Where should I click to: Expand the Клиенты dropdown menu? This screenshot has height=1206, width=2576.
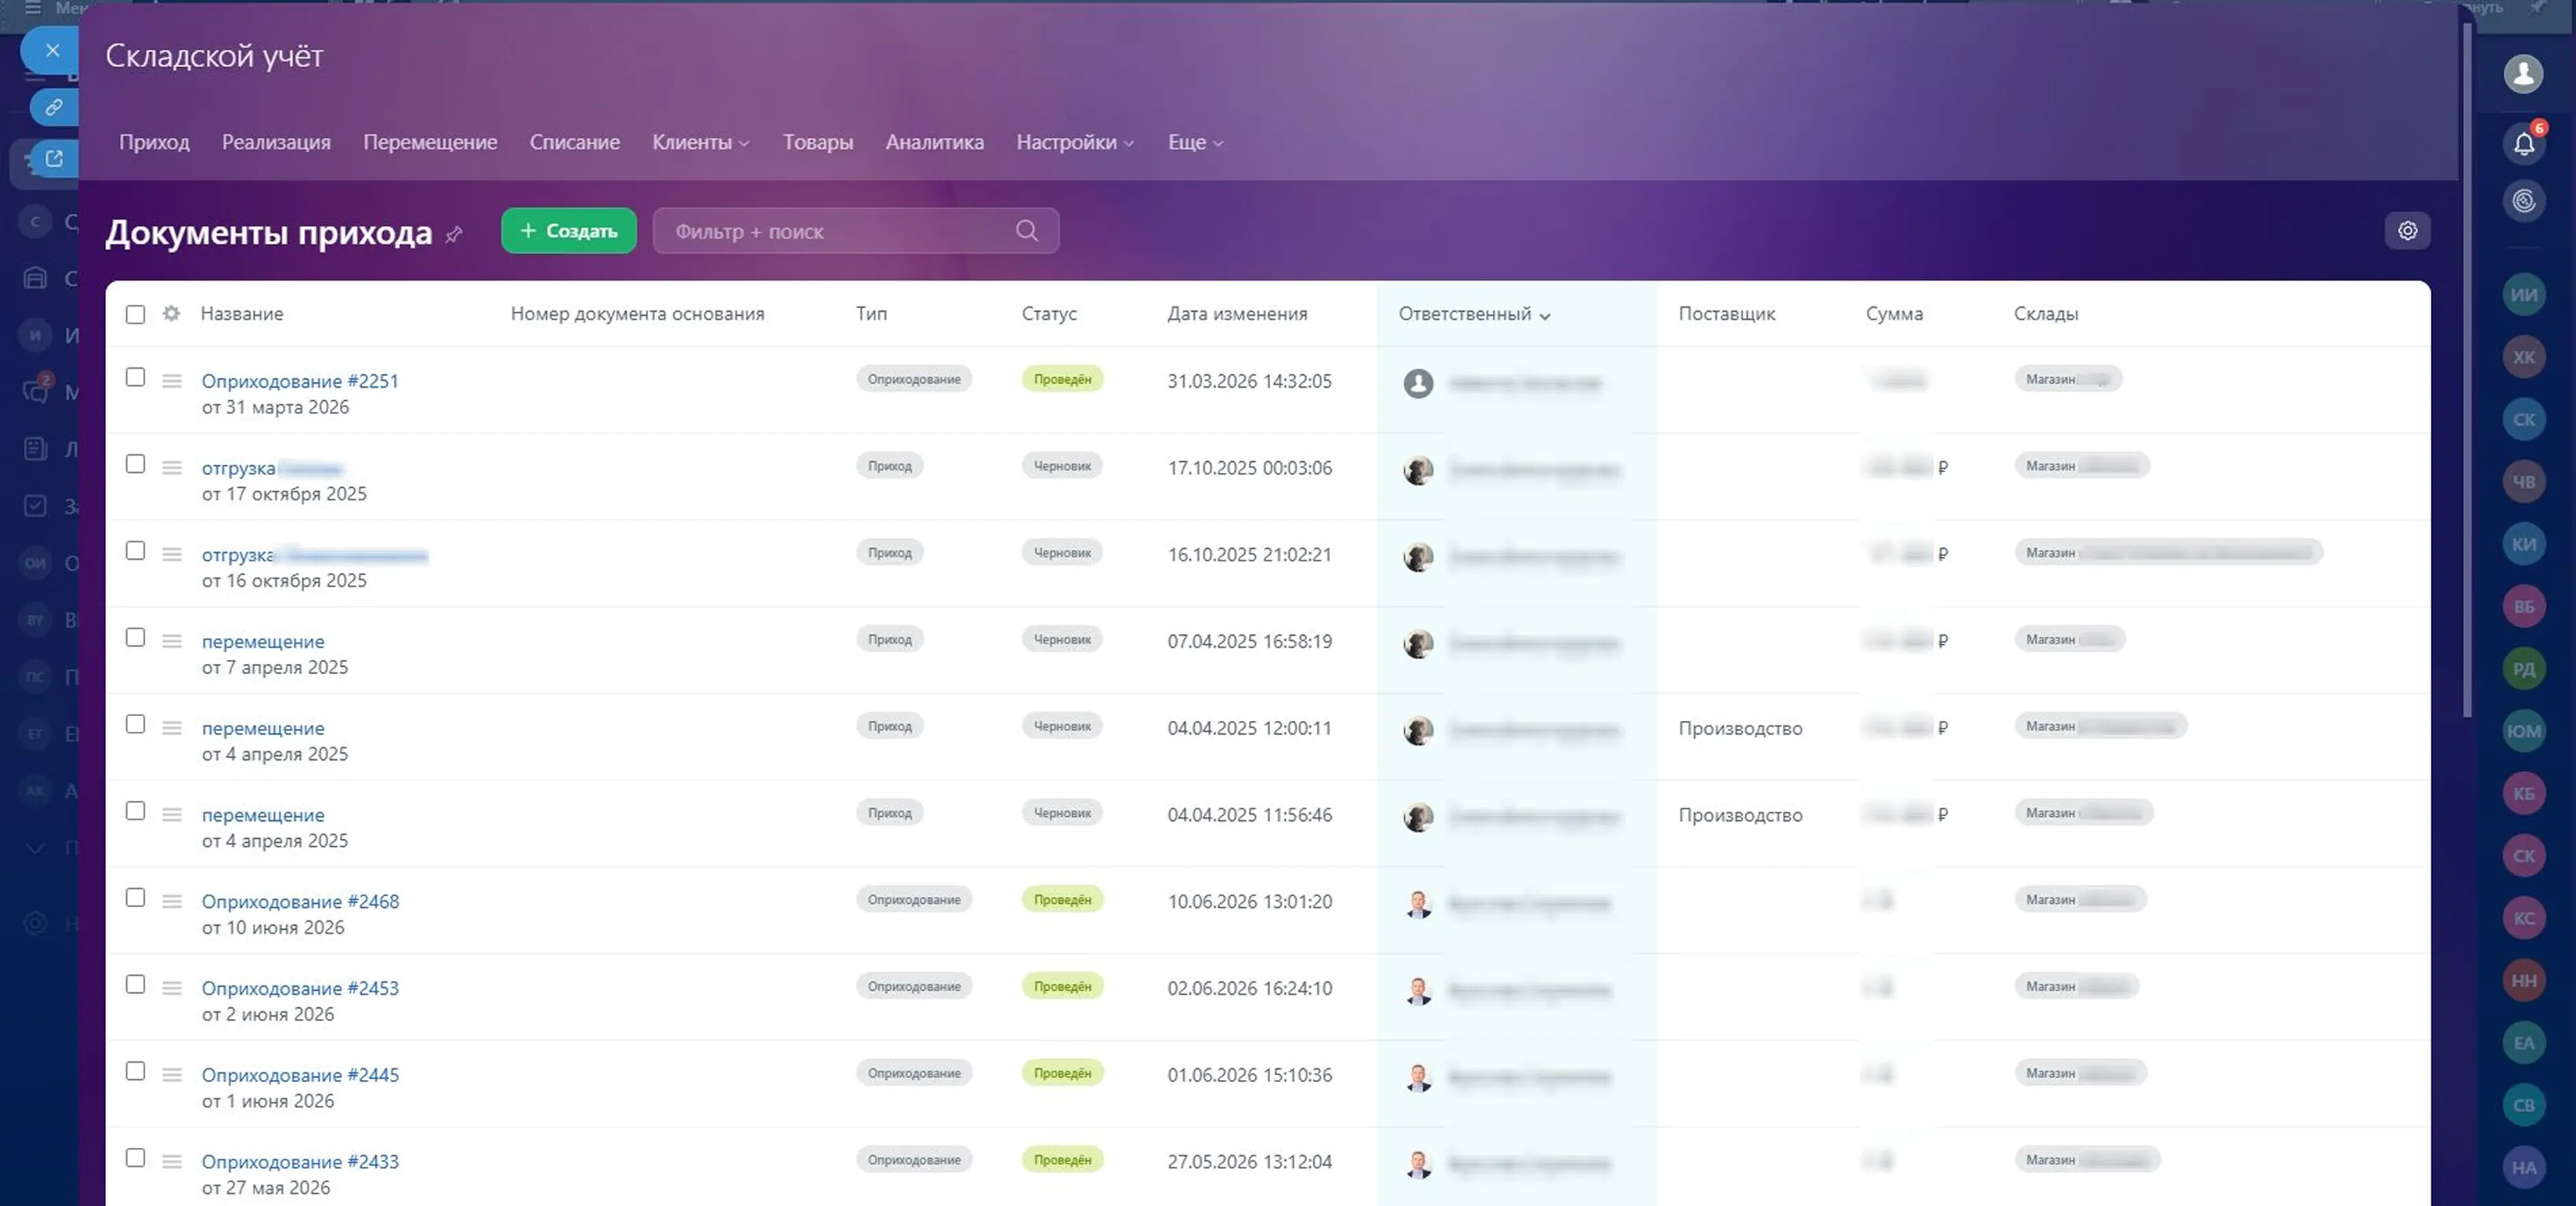[700, 142]
